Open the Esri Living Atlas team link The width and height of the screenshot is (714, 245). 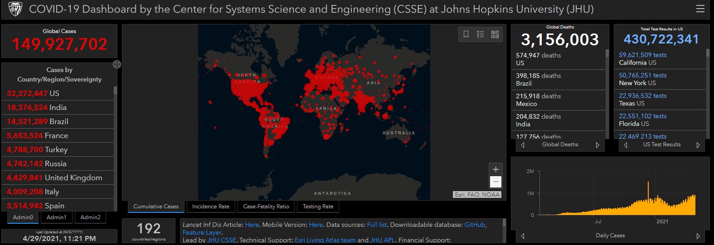pos(325,240)
